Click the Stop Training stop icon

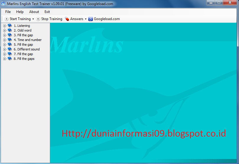click(38, 19)
